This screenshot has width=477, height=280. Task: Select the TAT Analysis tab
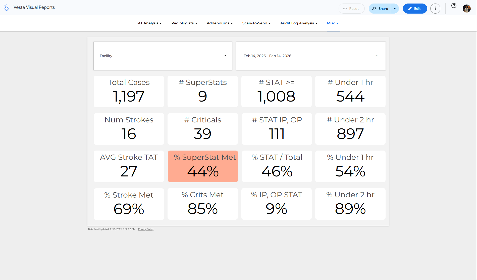click(148, 23)
